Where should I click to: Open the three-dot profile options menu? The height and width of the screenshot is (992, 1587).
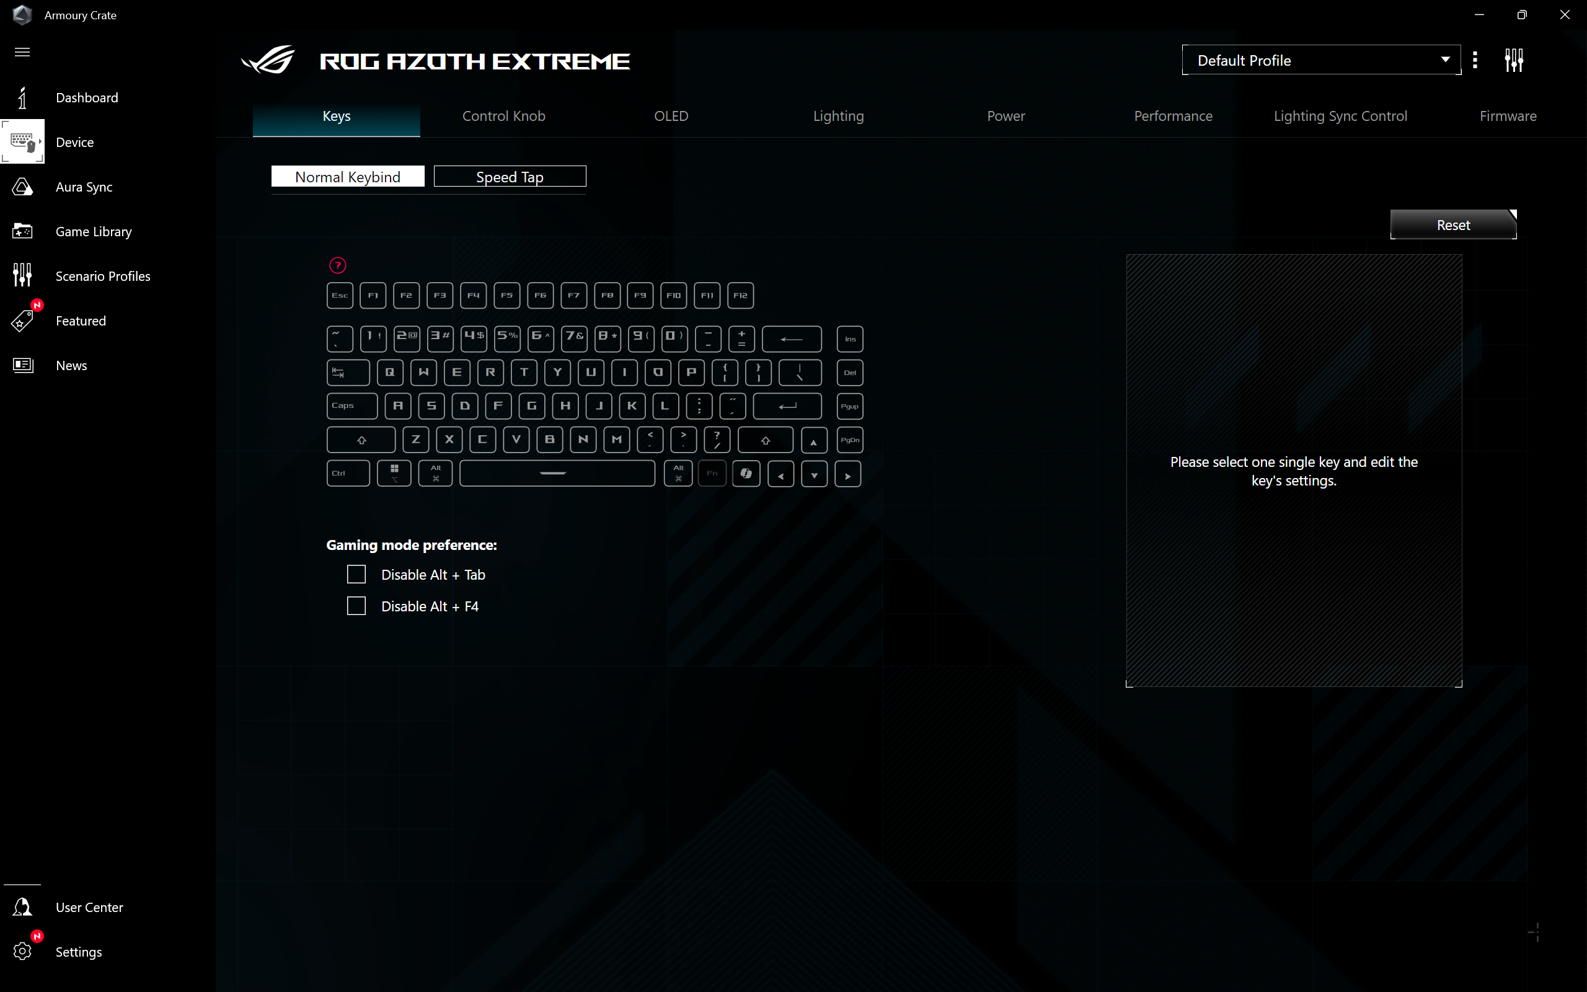tap(1475, 60)
